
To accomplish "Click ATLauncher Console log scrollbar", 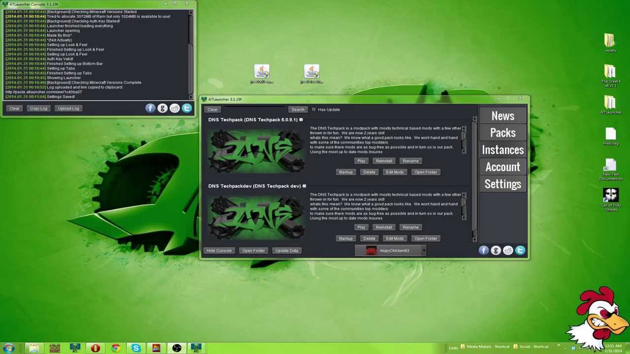I will coord(190,54).
